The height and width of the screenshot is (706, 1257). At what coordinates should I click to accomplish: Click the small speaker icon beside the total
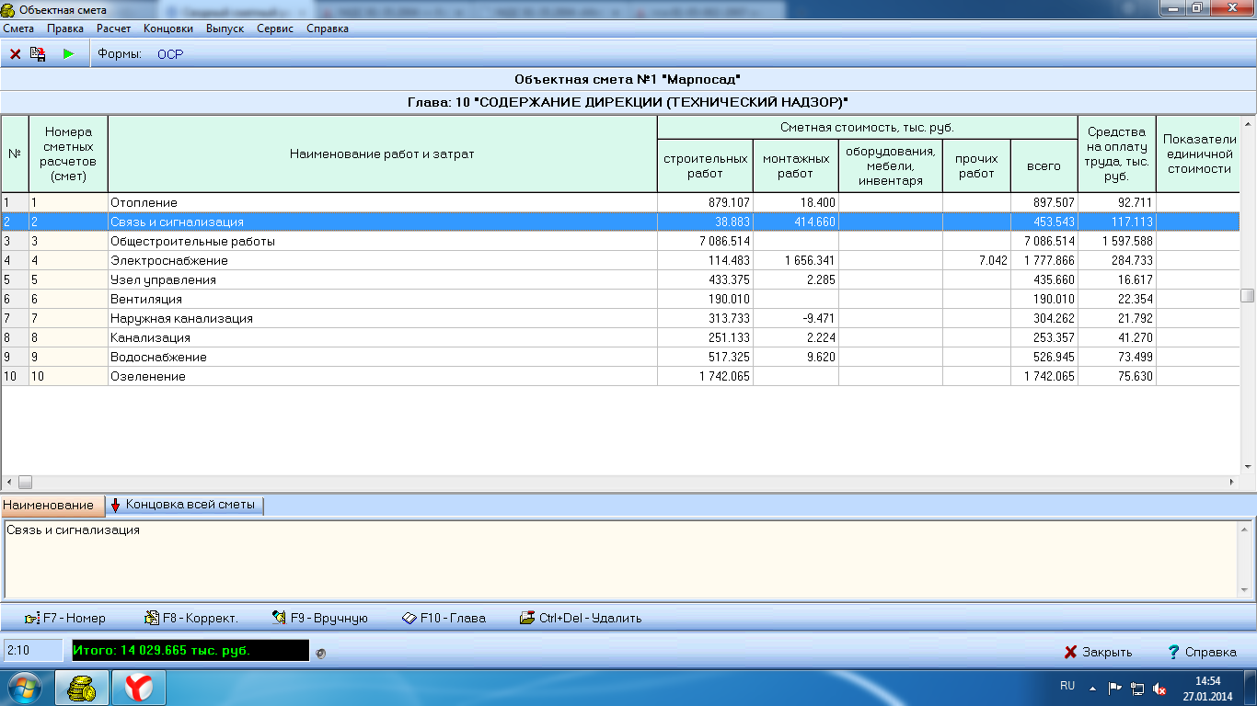click(x=320, y=653)
